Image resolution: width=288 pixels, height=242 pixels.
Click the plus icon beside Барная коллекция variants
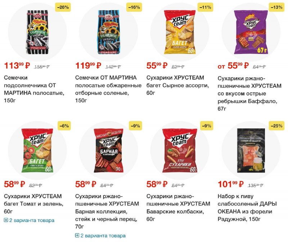77,236
